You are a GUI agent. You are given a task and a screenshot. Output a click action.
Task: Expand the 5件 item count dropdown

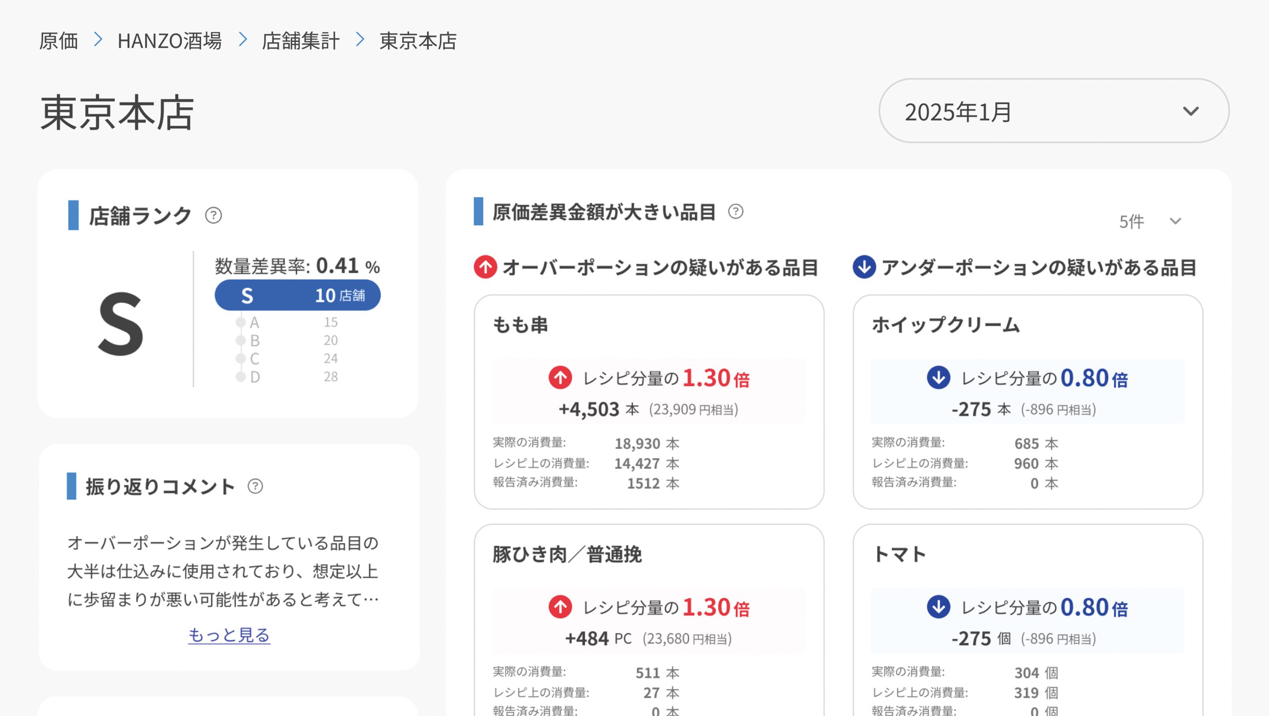tap(1150, 222)
